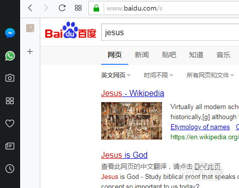Viewport: 239px width, 188px height.
Task: Switch to the 新闻 tab
Action: click(x=142, y=55)
